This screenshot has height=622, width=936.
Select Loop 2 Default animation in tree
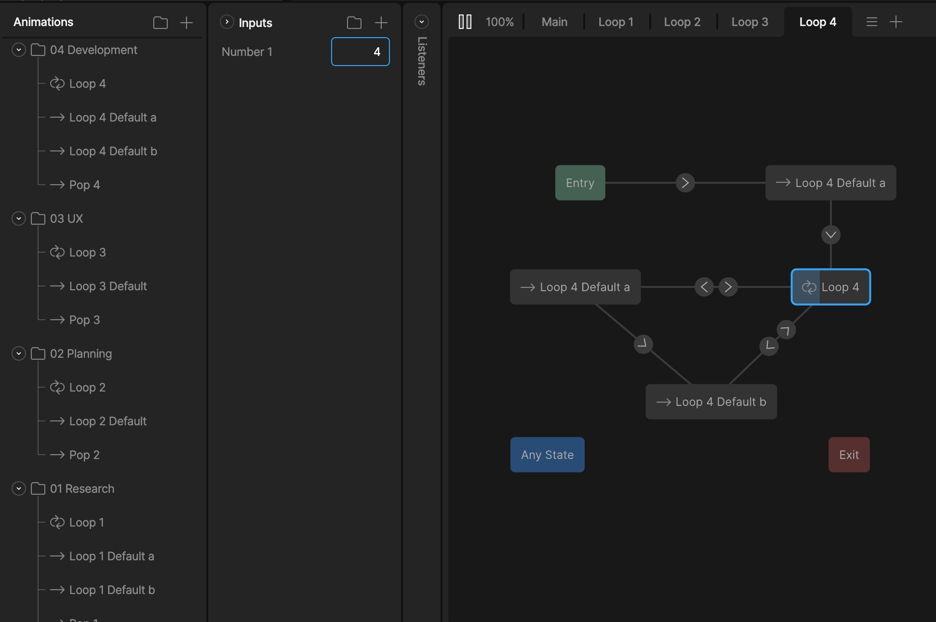pos(108,421)
